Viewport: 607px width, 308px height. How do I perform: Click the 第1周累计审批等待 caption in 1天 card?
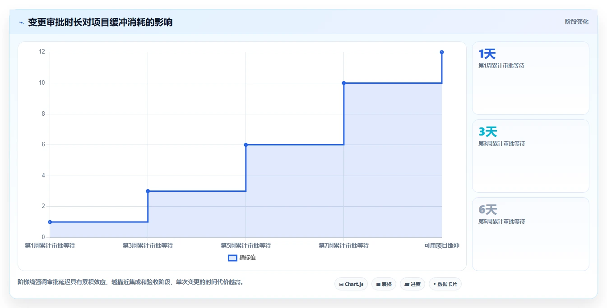click(501, 66)
